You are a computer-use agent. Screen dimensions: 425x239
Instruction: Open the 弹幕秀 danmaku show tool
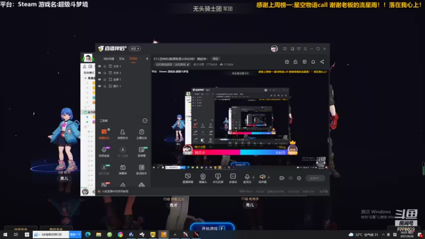click(x=123, y=169)
